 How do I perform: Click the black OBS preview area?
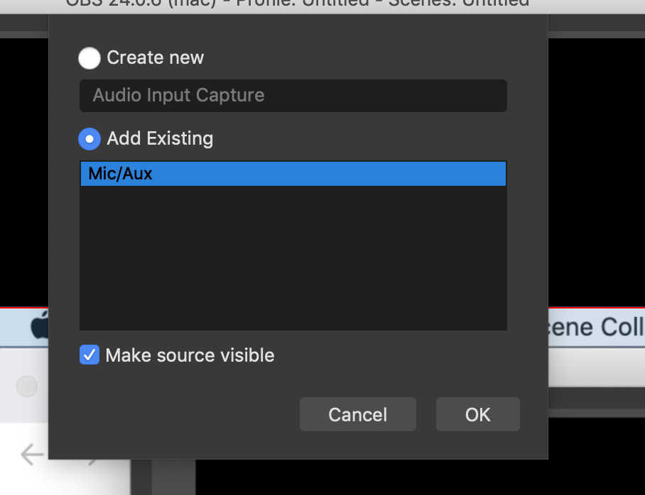coord(597,170)
